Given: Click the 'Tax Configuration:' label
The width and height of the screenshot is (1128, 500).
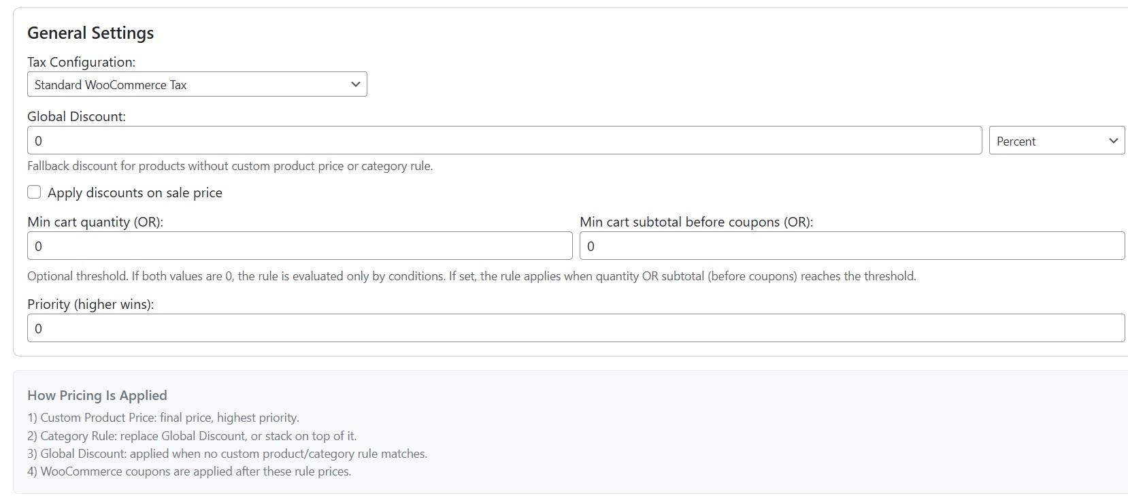Looking at the screenshot, I should [x=81, y=62].
